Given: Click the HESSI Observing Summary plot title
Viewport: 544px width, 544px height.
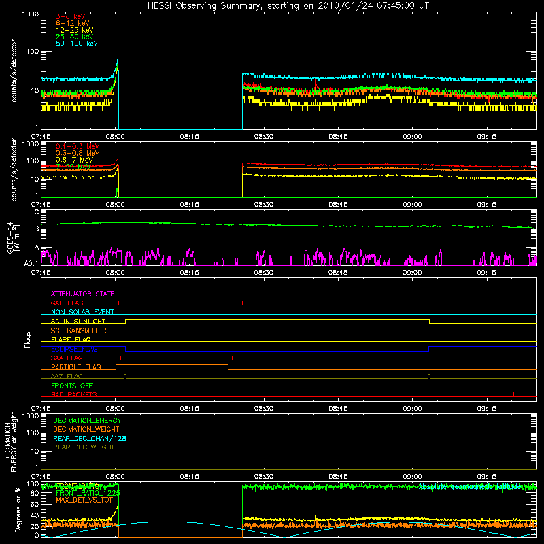Looking at the screenshot, I should (x=288, y=5).
